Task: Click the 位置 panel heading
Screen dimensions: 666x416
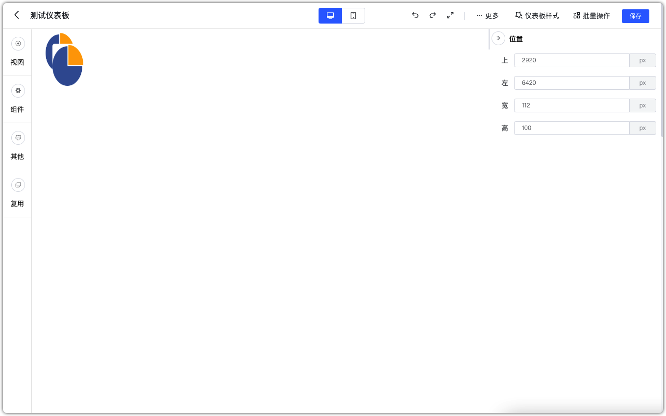Action: coord(516,39)
